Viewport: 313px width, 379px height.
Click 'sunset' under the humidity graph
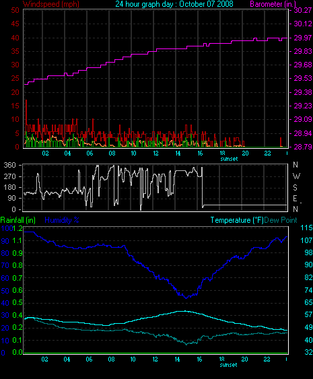click(228, 365)
